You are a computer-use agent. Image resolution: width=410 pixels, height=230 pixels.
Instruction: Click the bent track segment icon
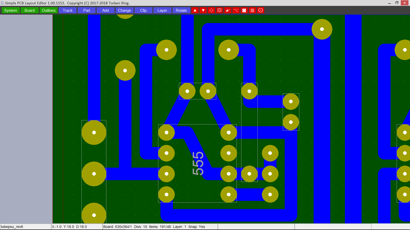(x=236, y=10)
